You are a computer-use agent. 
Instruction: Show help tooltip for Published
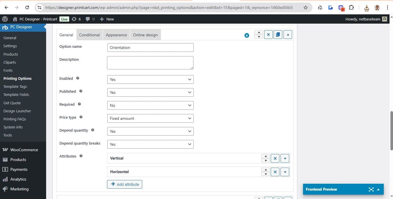(x=81, y=91)
